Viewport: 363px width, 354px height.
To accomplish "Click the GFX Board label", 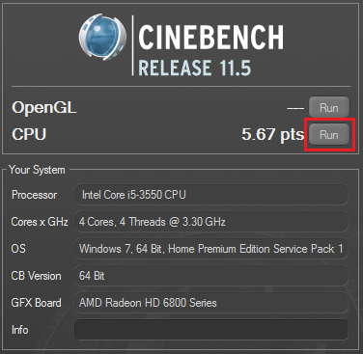I will pos(36,303).
